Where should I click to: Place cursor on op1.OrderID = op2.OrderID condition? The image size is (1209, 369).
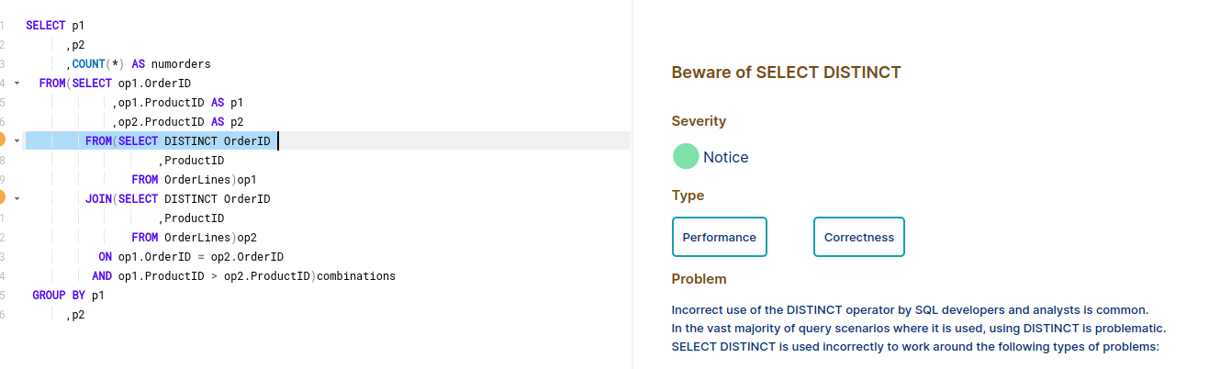tap(201, 257)
